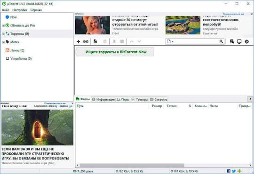Open the Facebook icon in status bar
Viewport: 254px width, 174px height.
229,171
